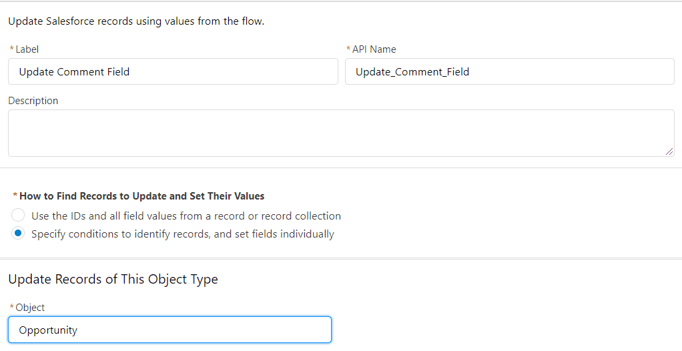Click the 'Use the IDs and all field values from a record' label text
Screen dimensions: 682x351
[x=186, y=216]
